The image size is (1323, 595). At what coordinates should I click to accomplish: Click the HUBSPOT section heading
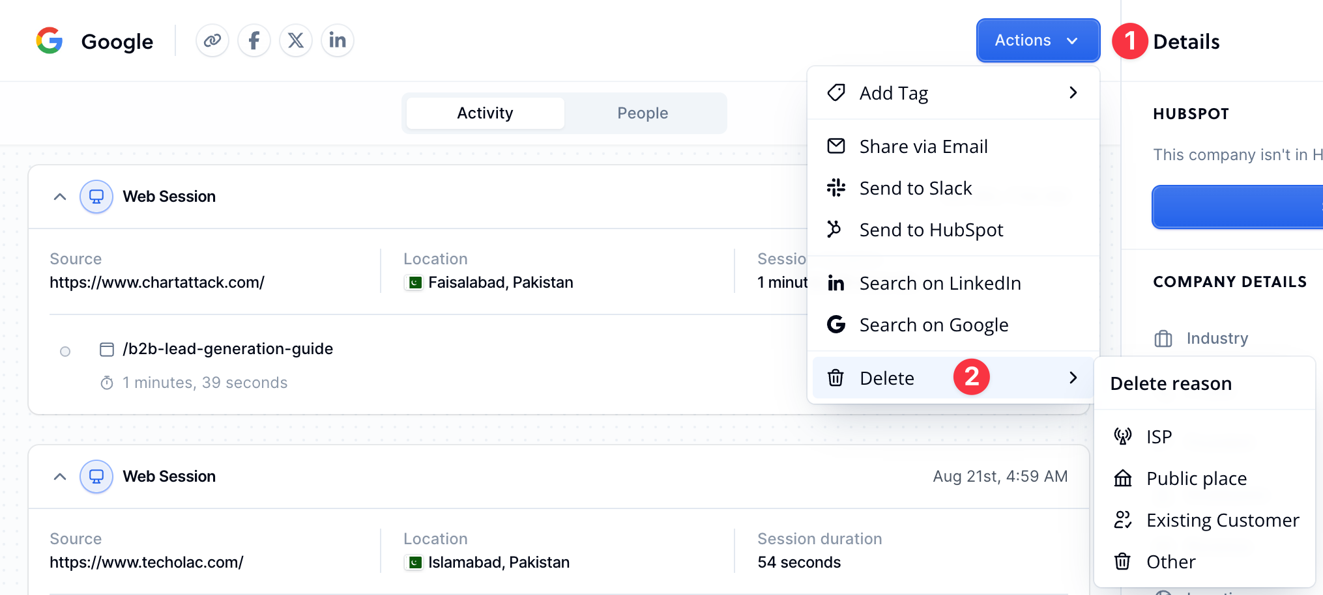pos(1191,114)
